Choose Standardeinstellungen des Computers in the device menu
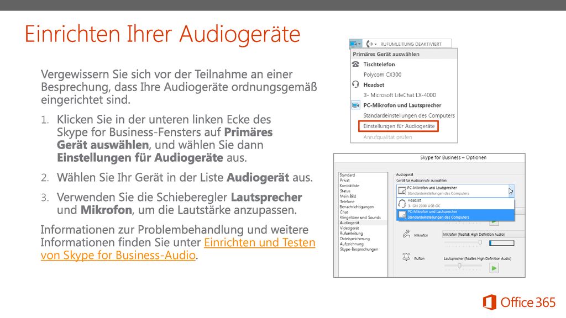Image resolution: width=566 pixels, height=318 pixels. [409, 116]
